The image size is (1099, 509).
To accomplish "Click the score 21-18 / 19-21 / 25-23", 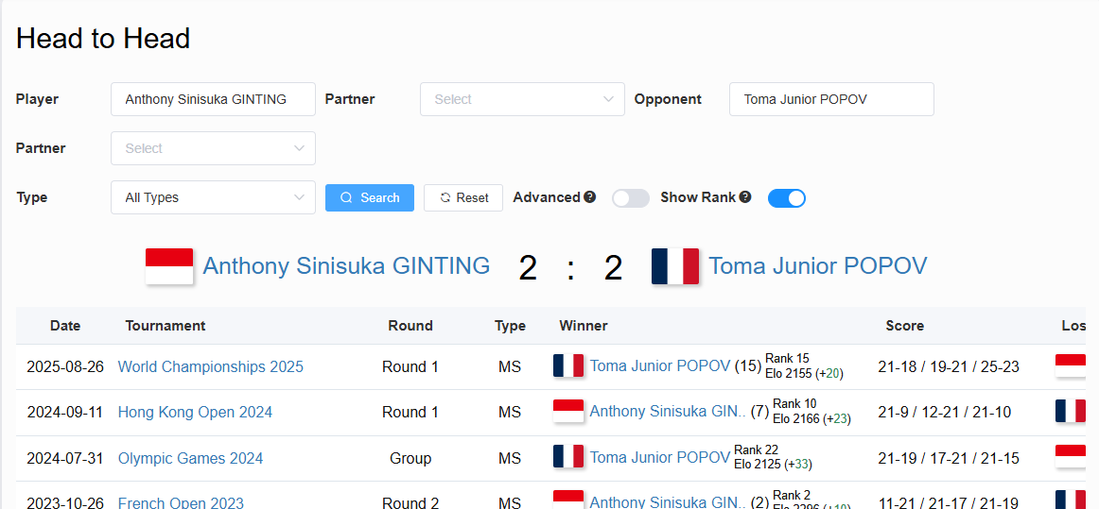I will point(949,366).
